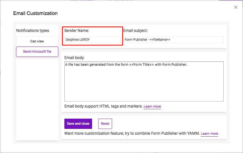Click the 'Email body support HTML tags' hint text
This screenshot has width=243, height=153.
(103, 106)
